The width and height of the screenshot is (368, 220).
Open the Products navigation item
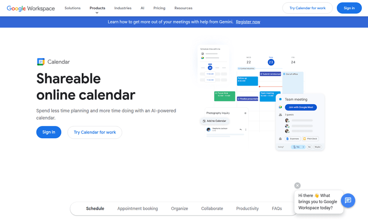[x=97, y=8]
